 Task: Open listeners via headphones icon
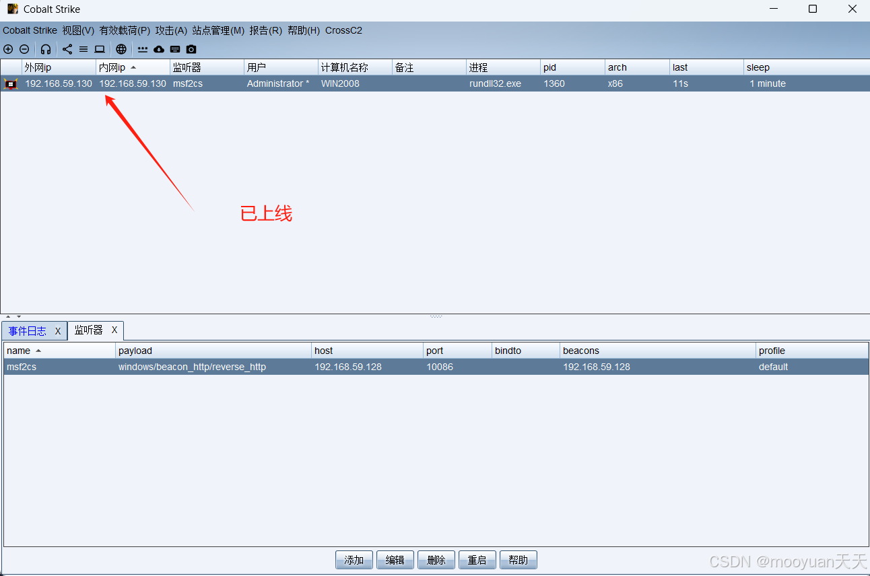point(46,49)
